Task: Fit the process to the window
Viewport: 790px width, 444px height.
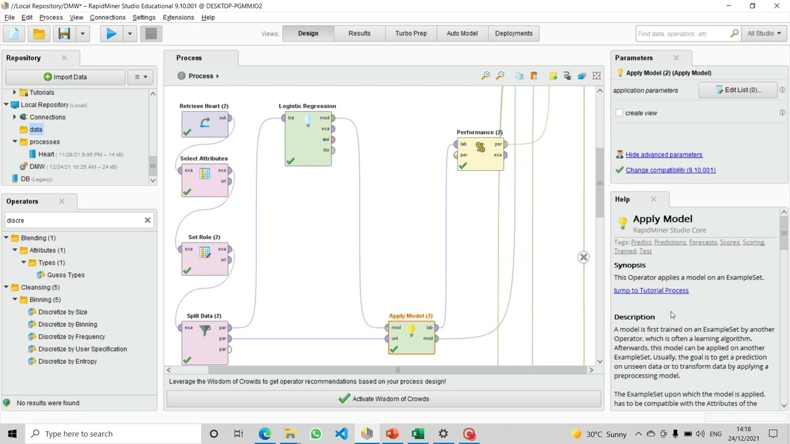Action: 596,76
